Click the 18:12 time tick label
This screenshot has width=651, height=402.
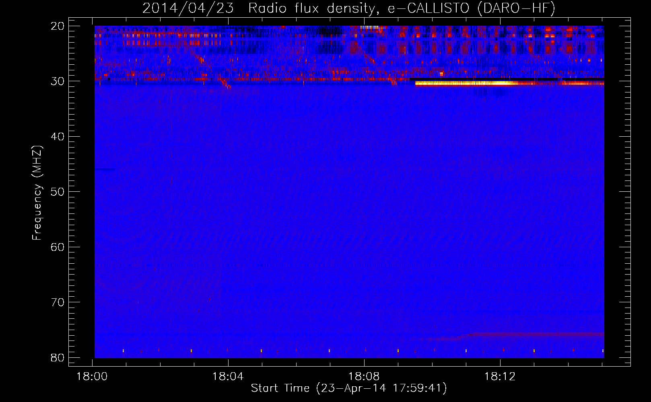click(500, 377)
